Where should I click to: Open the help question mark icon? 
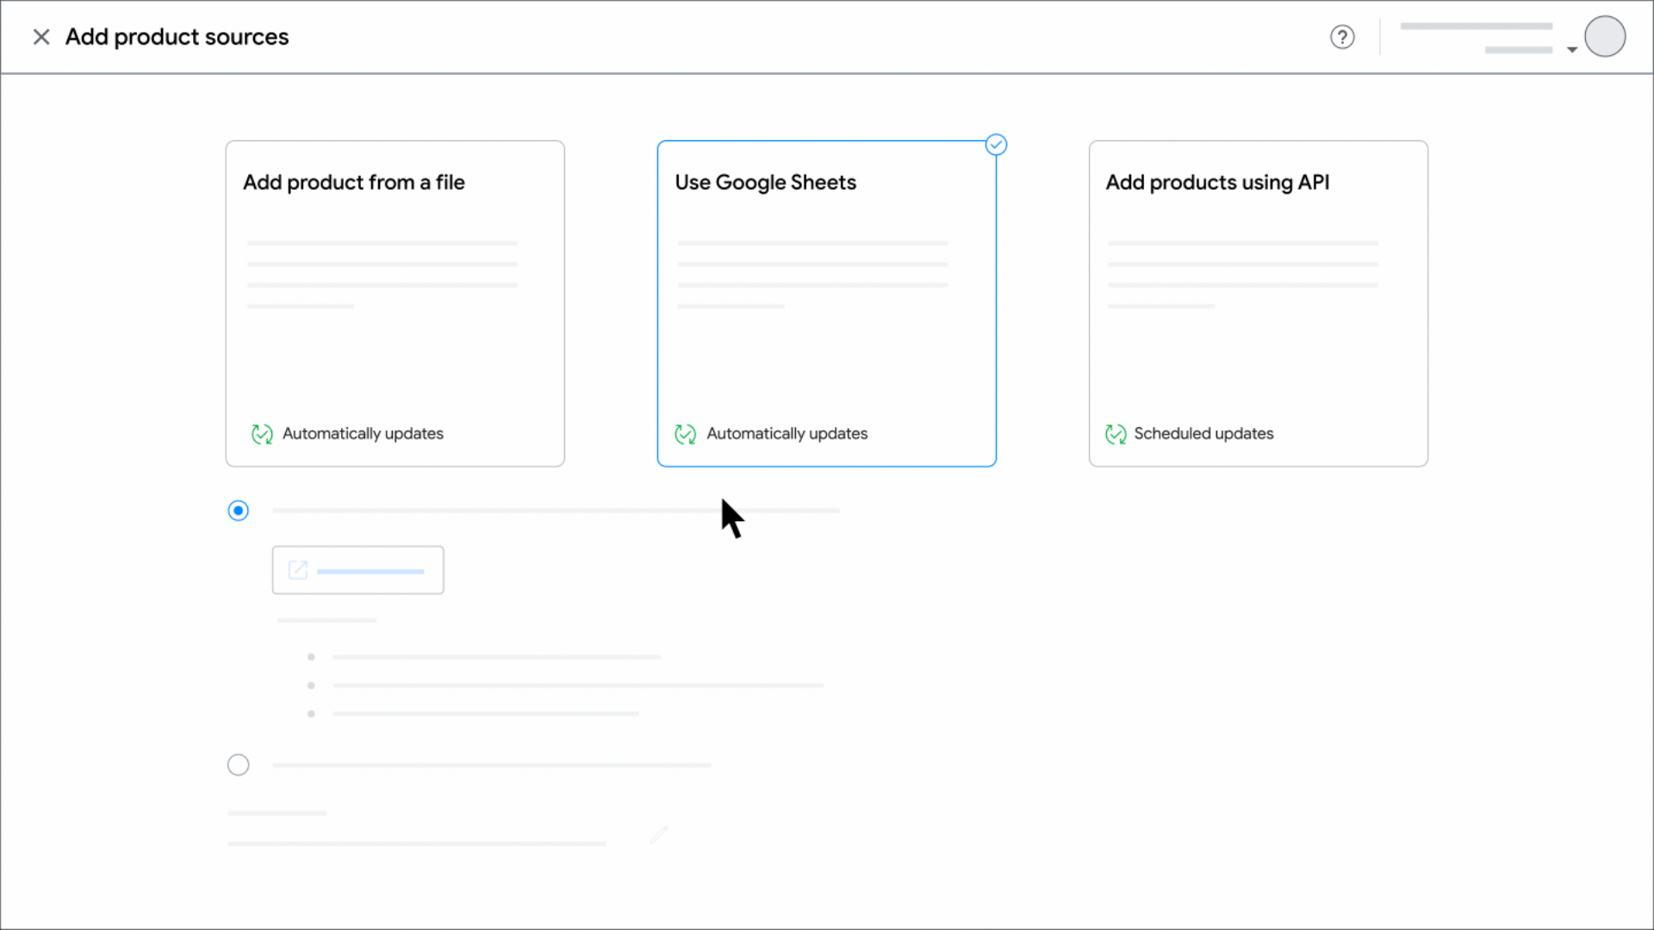(x=1342, y=37)
